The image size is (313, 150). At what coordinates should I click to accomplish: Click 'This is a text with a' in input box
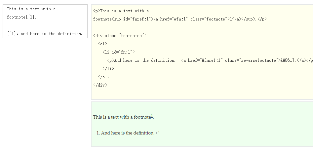[x=31, y=9]
